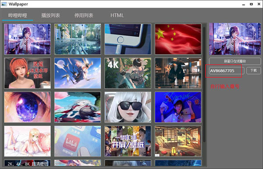Select the rainy night umbrella street wallpaper
This screenshot has height=169, width=263.
178,73
